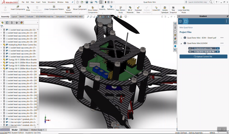Expand the FeatureManager tabs right arrow
Image resolution: width=229 pixels, height=134 pixels.
[37, 23]
